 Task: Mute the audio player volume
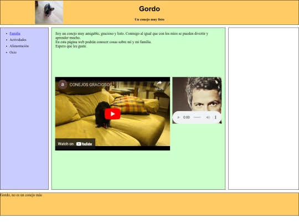(208, 117)
